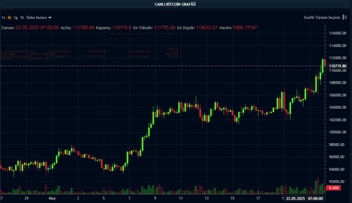
Task: Switch to the 1s timeframe
Action: (x=3, y=18)
